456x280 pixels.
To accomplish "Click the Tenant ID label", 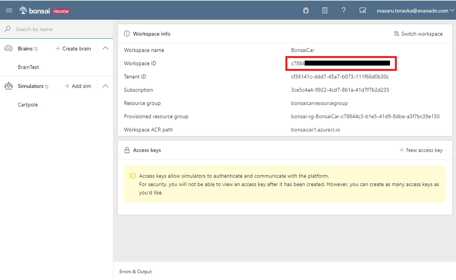I will [135, 77].
